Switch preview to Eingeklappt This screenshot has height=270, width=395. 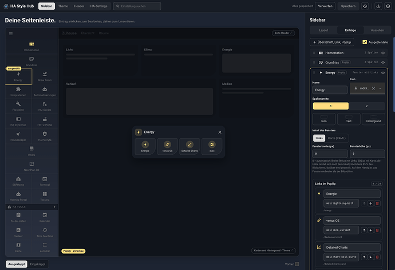(x=38, y=264)
